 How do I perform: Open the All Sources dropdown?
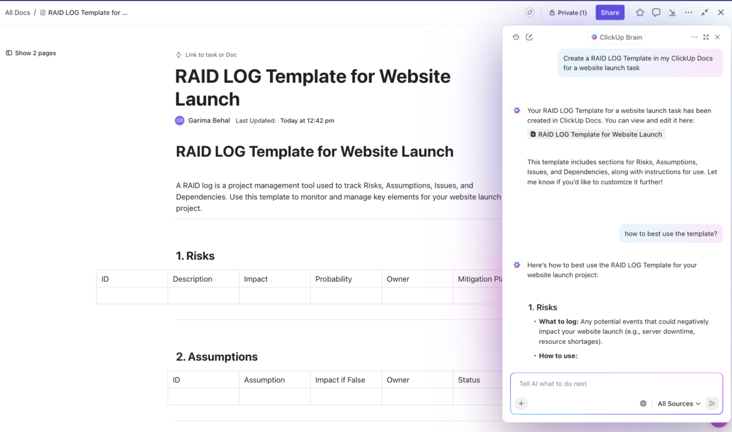[678, 403]
